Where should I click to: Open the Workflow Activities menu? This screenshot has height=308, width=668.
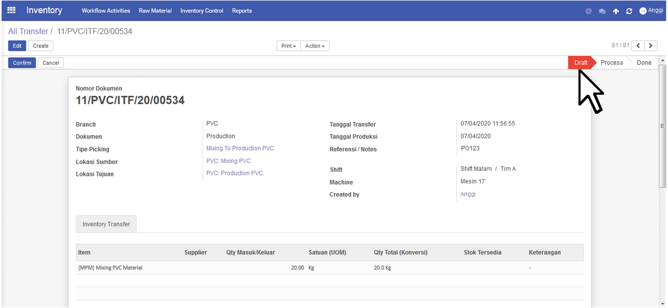(x=106, y=10)
